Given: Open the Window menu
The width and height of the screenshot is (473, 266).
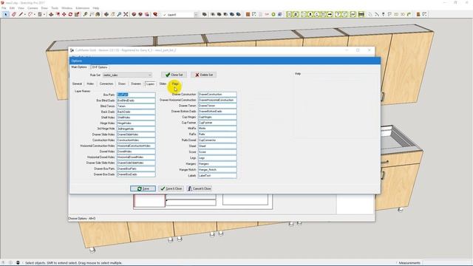Looking at the screenshot, I should point(67,8).
